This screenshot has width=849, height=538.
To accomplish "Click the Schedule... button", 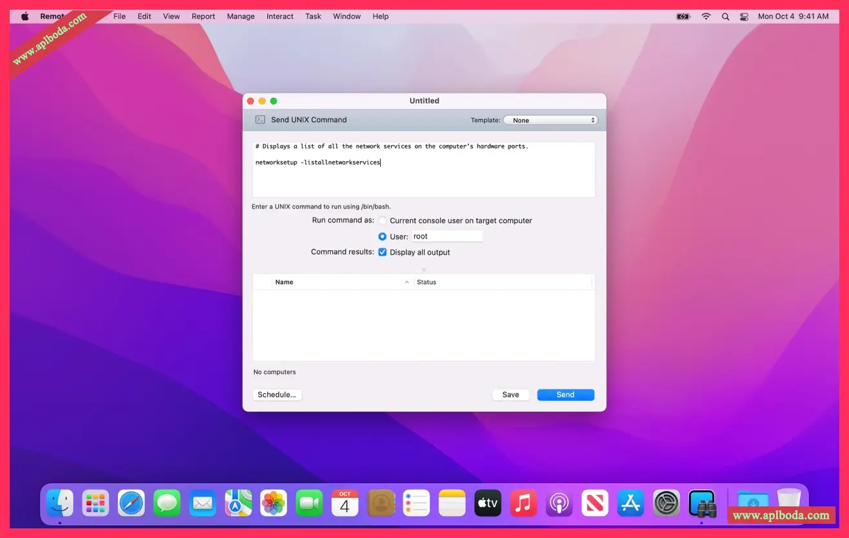I will 277,395.
